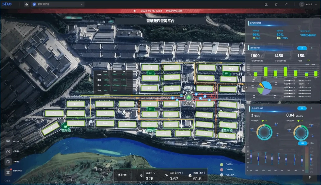Image resolution: width=321 pixels, height=185 pixels.
Task: Collapse the right panel with double-chevron arrow
Action: [245, 88]
